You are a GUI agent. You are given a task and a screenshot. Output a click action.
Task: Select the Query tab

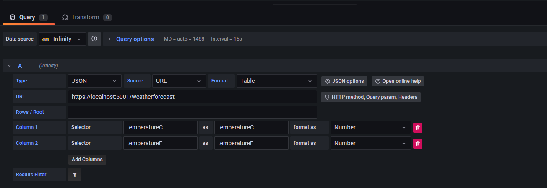pos(29,17)
